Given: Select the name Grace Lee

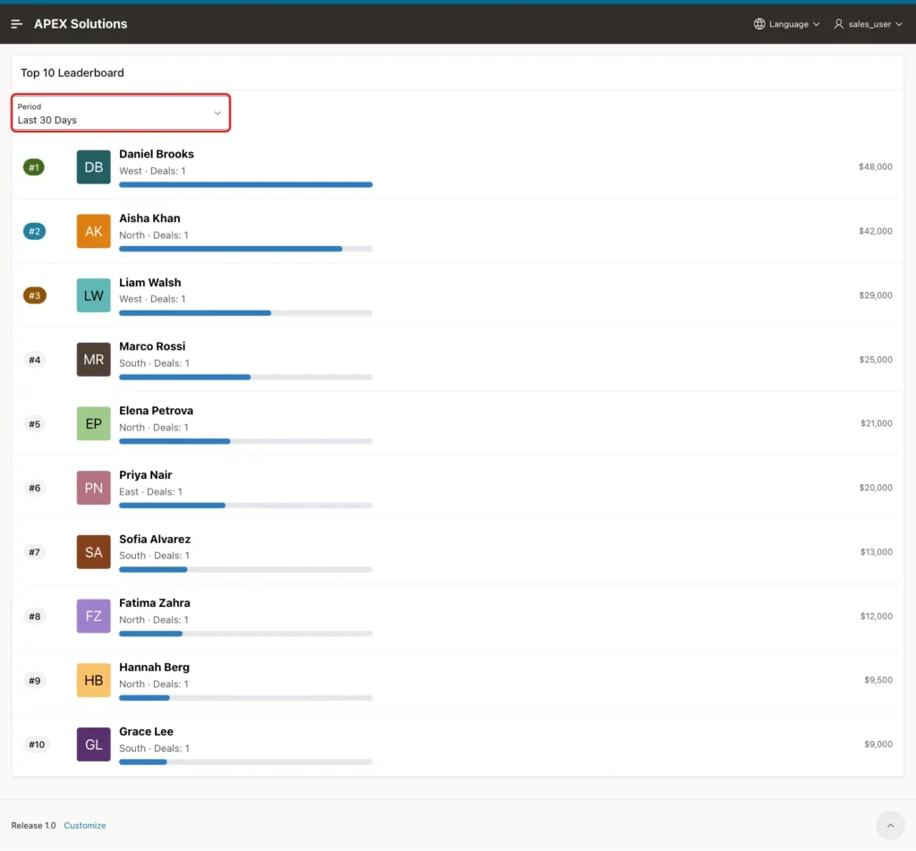Looking at the screenshot, I should click(x=146, y=731).
